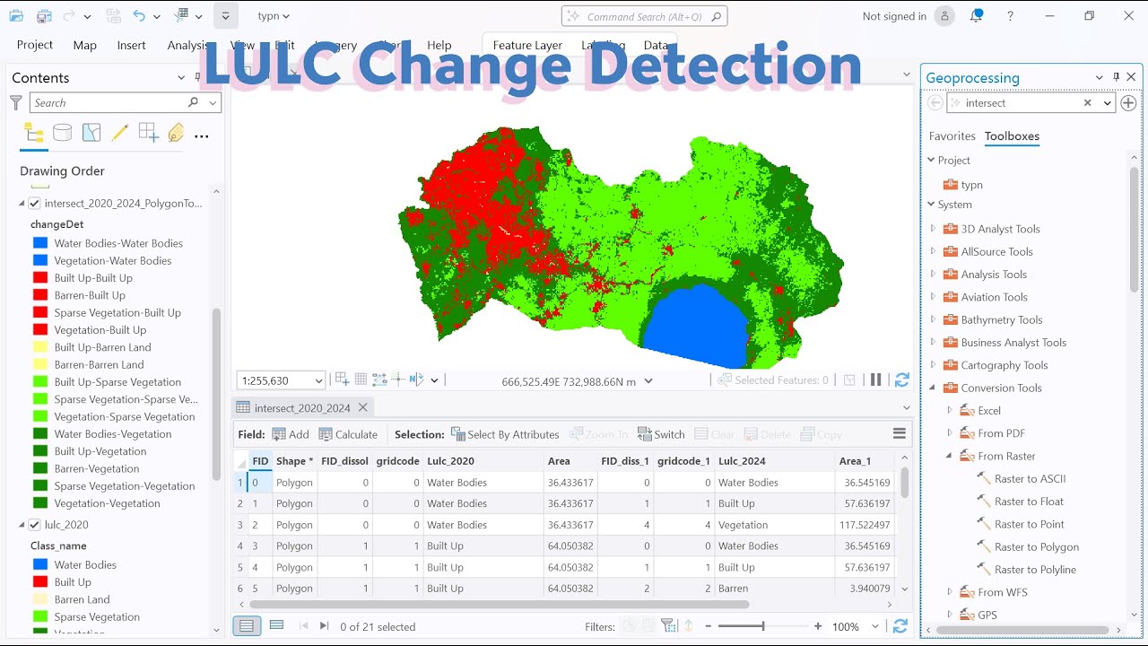Select List By Data Source cylinder icon
The image size is (1148, 646).
62,134
